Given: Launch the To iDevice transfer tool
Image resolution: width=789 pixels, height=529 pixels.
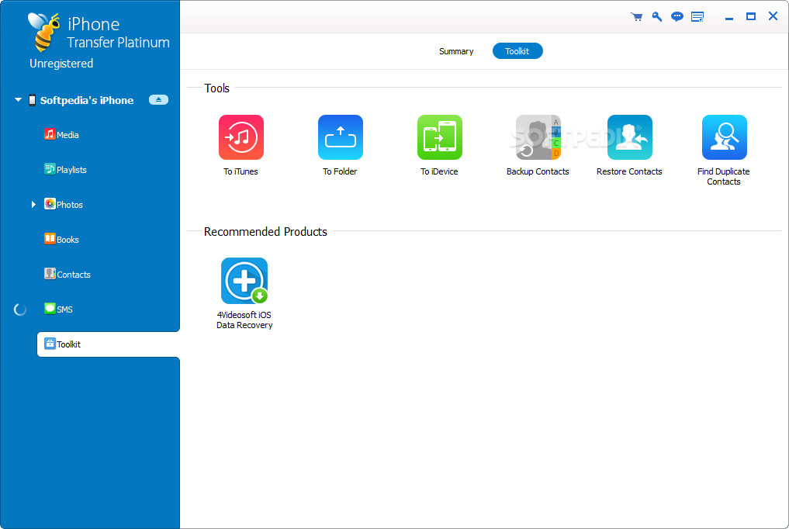Looking at the screenshot, I should (x=439, y=137).
